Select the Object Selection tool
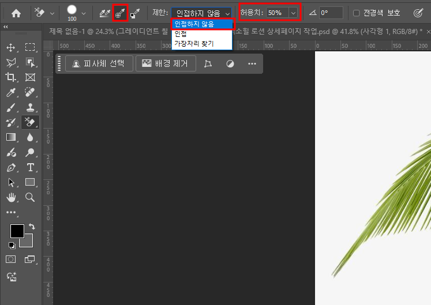Viewport: 431px width, 305px height. coord(30,63)
